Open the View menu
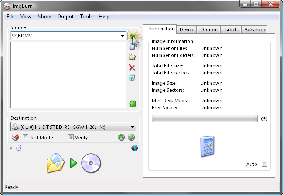Viewport: 283px width, 195px height. tap(26, 17)
